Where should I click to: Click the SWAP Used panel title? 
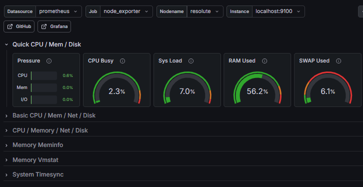tap(314, 61)
